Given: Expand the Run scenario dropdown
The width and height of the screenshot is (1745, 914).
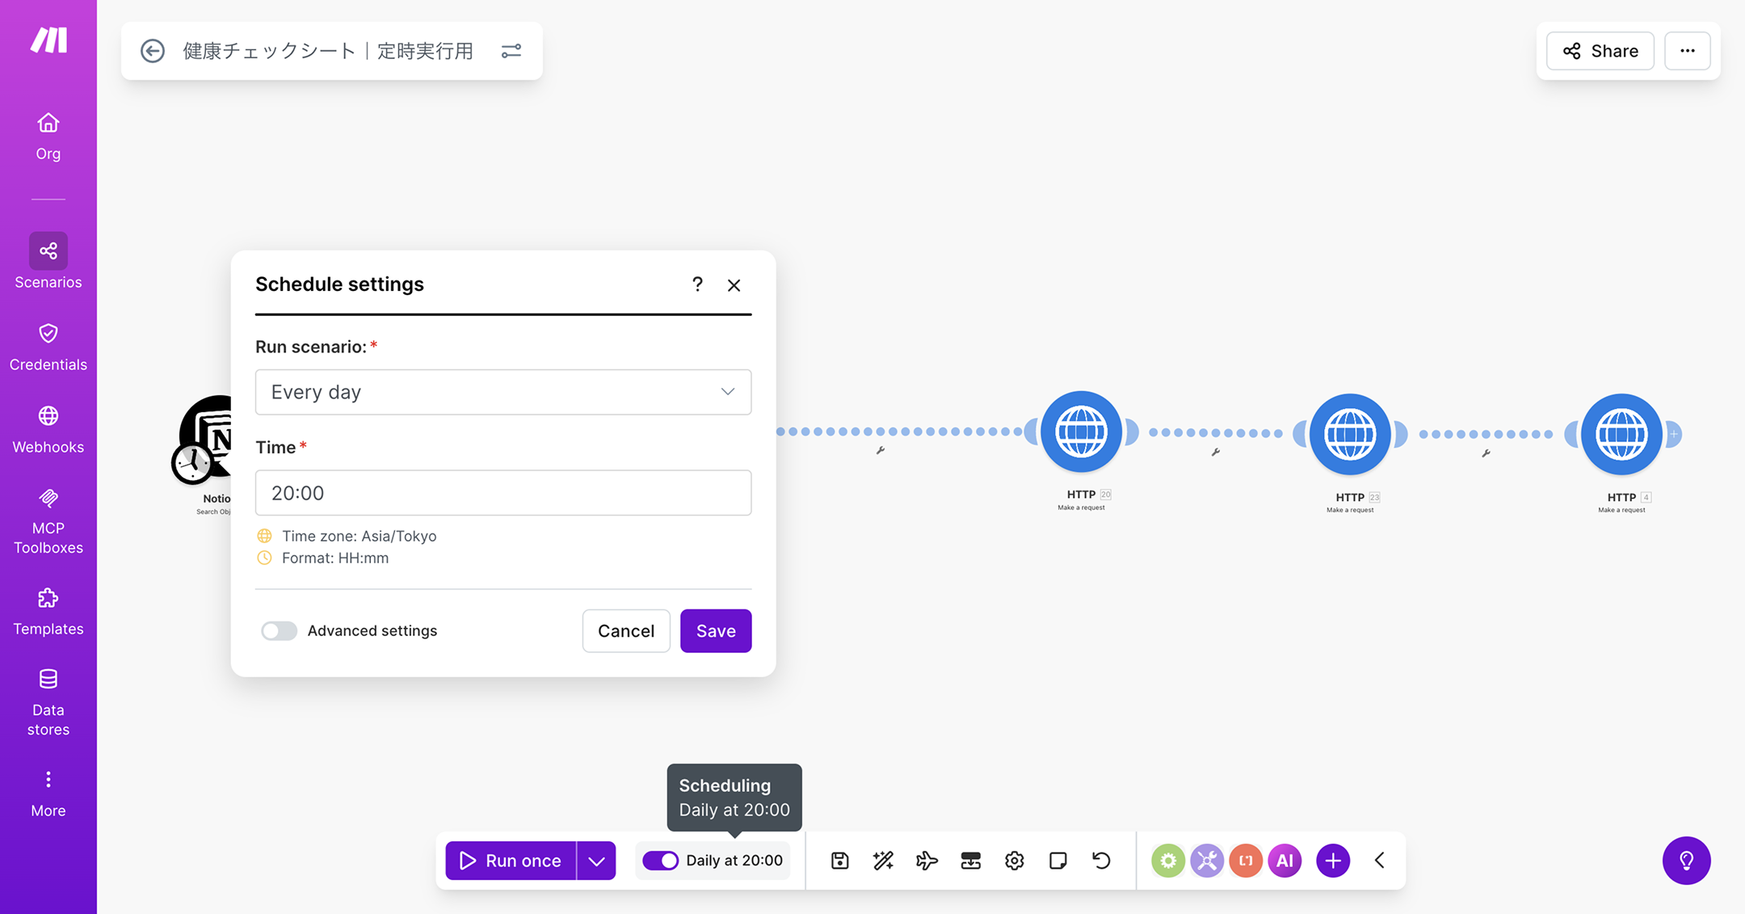Looking at the screenshot, I should [502, 392].
